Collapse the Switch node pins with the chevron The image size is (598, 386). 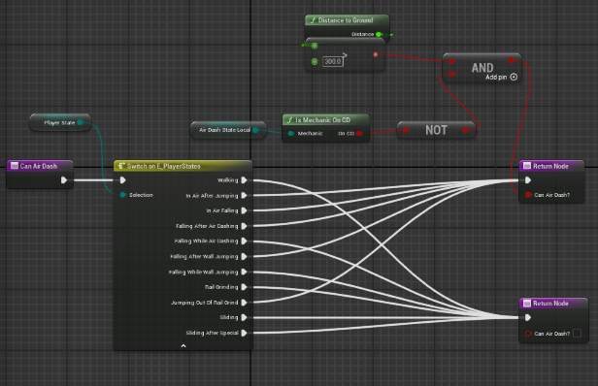183,346
